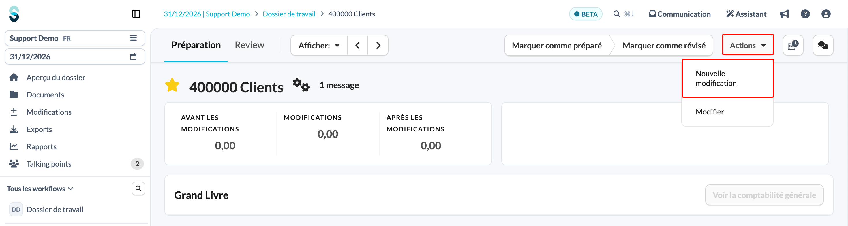
Task: Select the Support Demo client field
Action: [75, 38]
